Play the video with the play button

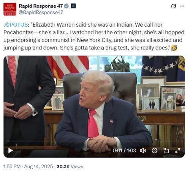coord(10,151)
